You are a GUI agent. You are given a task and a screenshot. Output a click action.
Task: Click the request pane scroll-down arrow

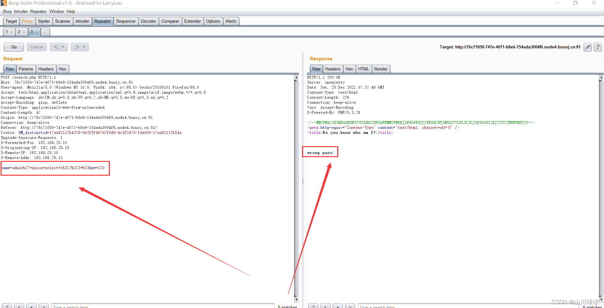pyautogui.click(x=296, y=300)
